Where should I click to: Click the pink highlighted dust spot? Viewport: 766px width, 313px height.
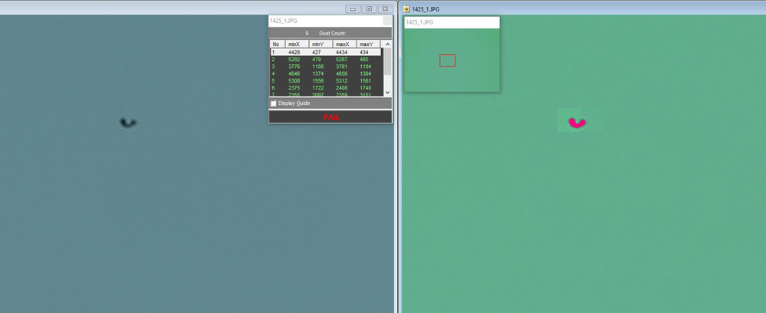click(577, 122)
